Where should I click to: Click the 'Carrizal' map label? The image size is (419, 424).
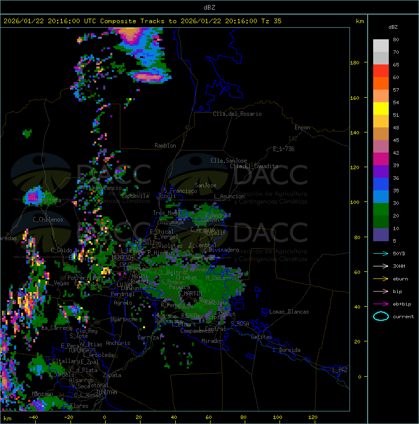coord(150,337)
